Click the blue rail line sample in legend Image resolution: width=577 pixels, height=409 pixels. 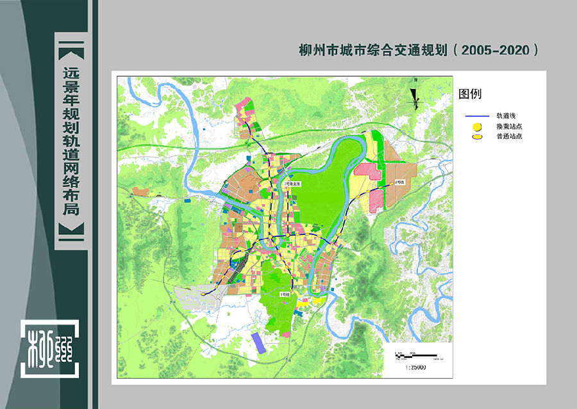point(476,116)
